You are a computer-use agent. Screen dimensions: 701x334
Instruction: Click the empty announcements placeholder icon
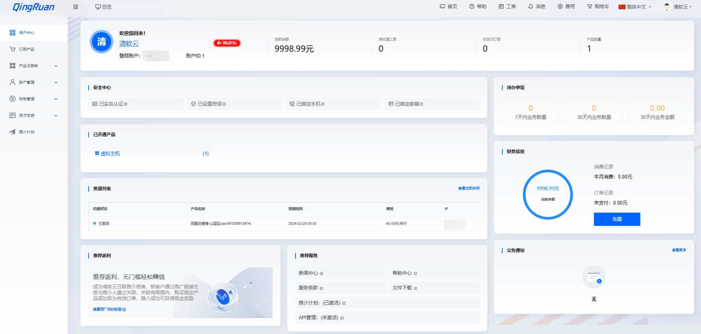(x=594, y=277)
